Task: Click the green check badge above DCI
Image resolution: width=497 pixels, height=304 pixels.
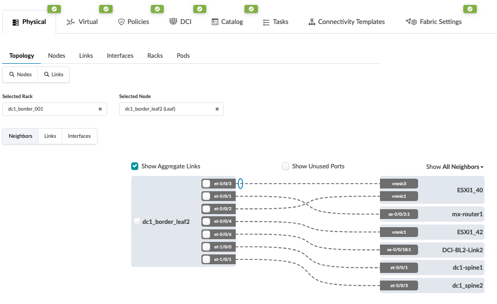Action: point(200,9)
